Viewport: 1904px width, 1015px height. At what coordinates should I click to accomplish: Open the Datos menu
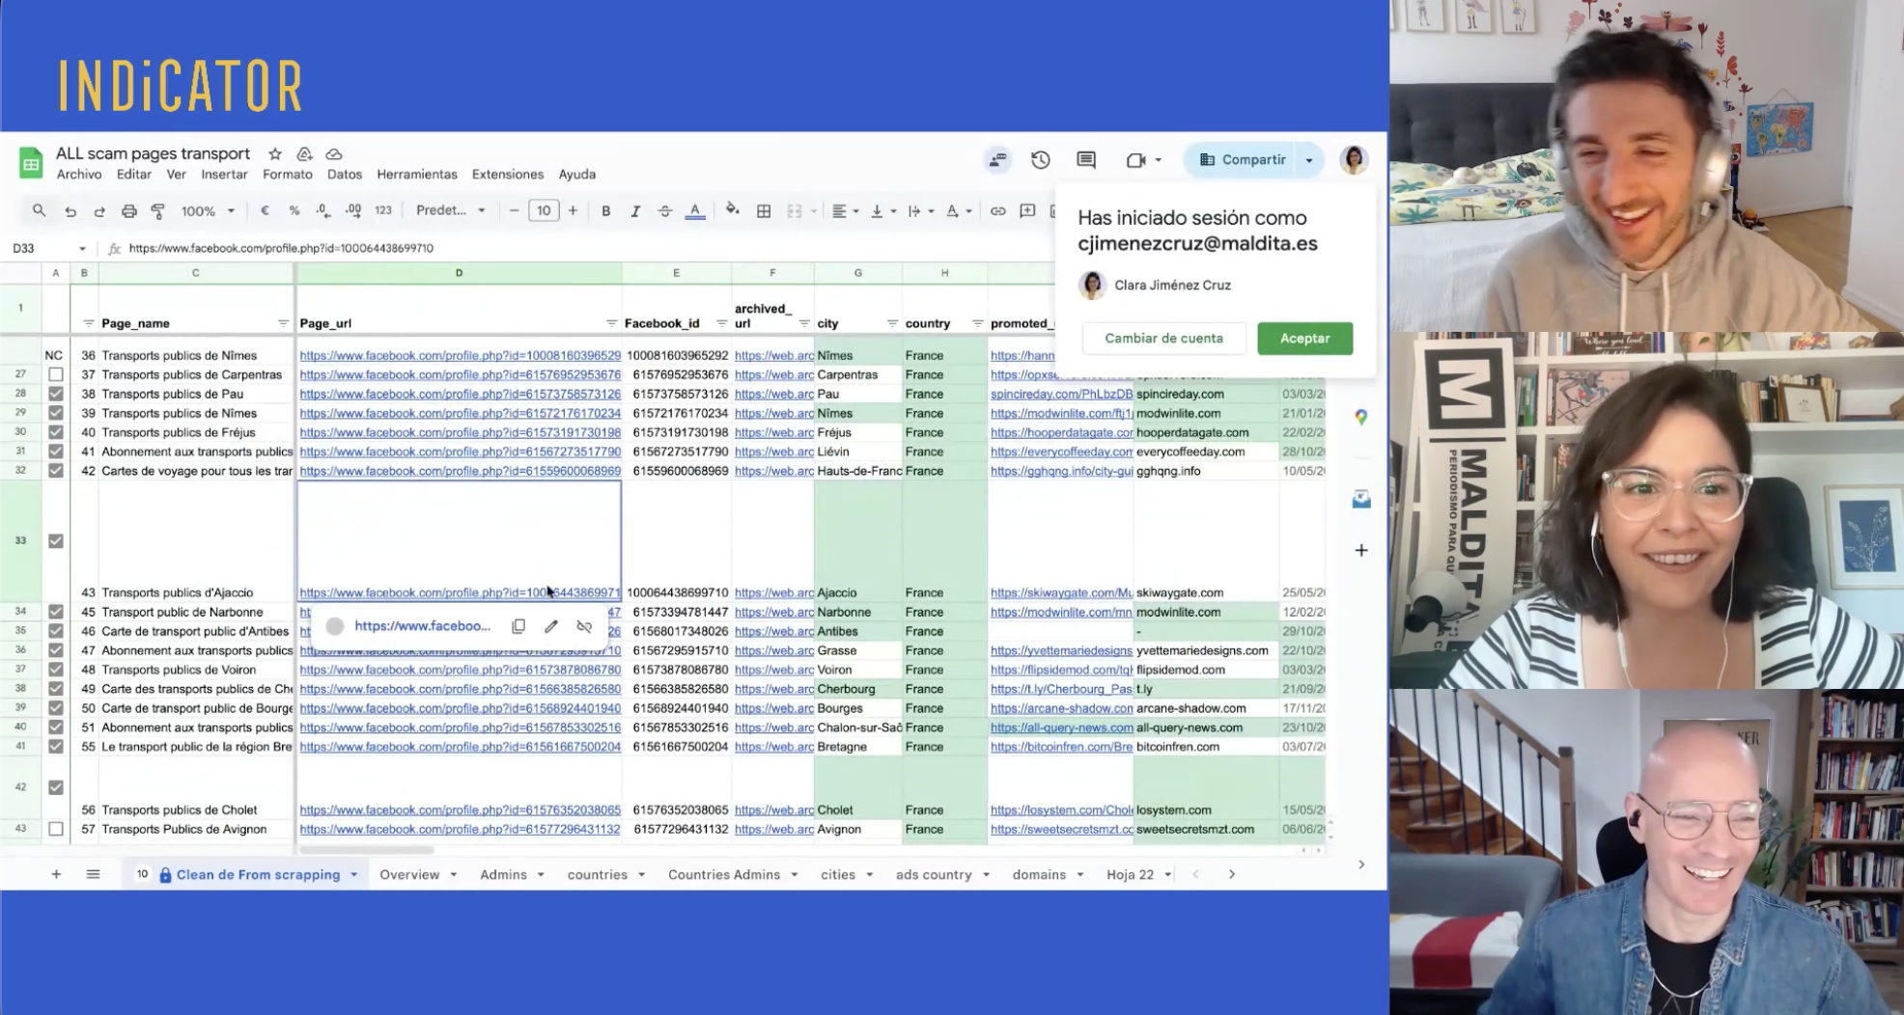[344, 175]
